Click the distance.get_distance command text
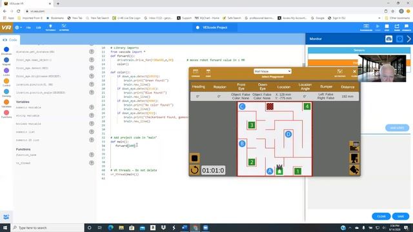Viewport: 413px width, 232px height. click(35, 52)
